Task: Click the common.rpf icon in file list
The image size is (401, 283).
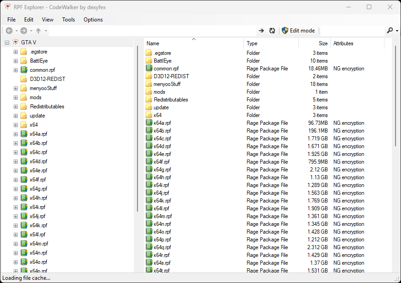Action: click(149, 68)
